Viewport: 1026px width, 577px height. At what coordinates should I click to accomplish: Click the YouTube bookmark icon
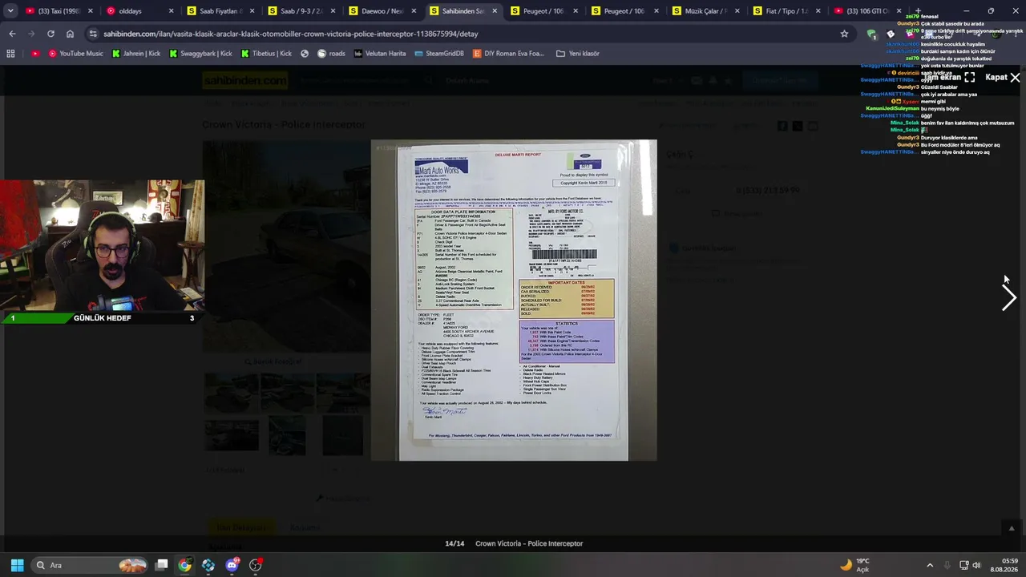[x=35, y=54]
